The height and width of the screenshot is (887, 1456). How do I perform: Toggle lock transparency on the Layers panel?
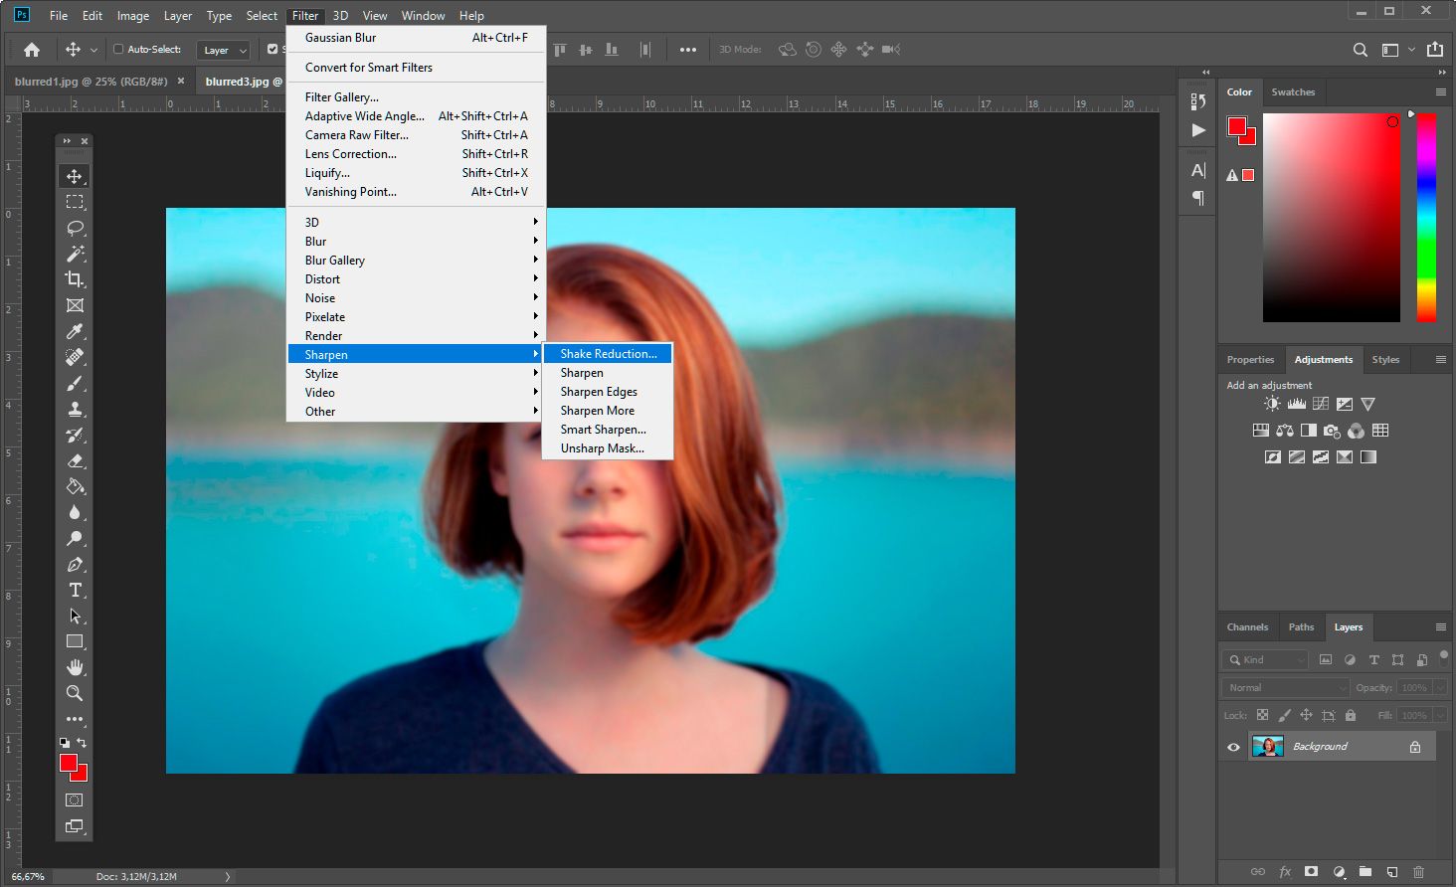[x=1262, y=715]
